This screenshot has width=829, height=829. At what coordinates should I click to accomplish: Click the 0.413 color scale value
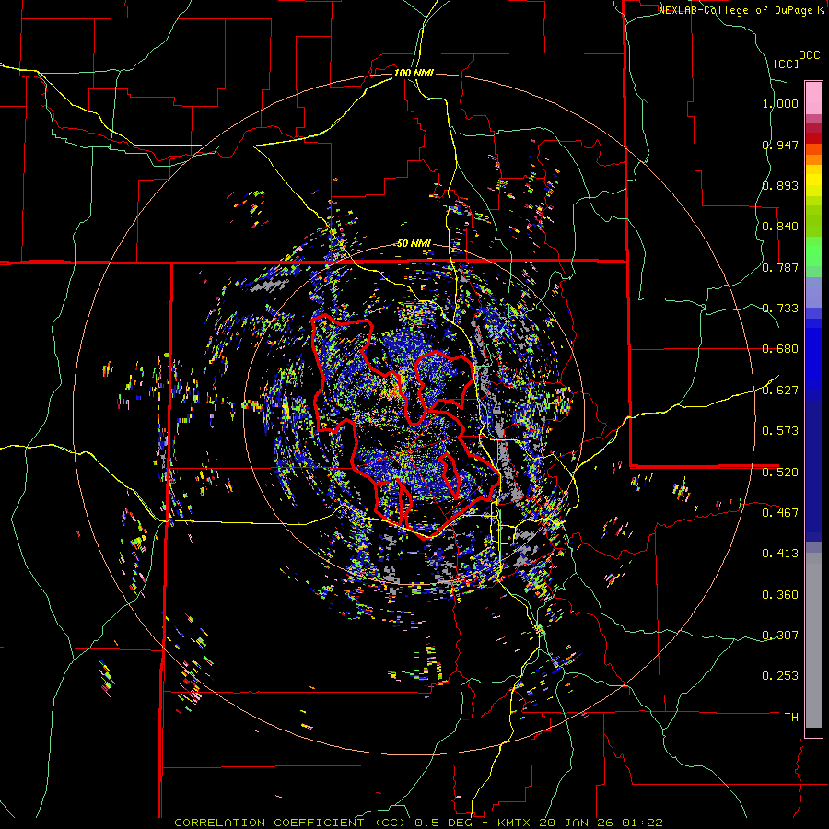pyautogui.click(x=780, y=554)
